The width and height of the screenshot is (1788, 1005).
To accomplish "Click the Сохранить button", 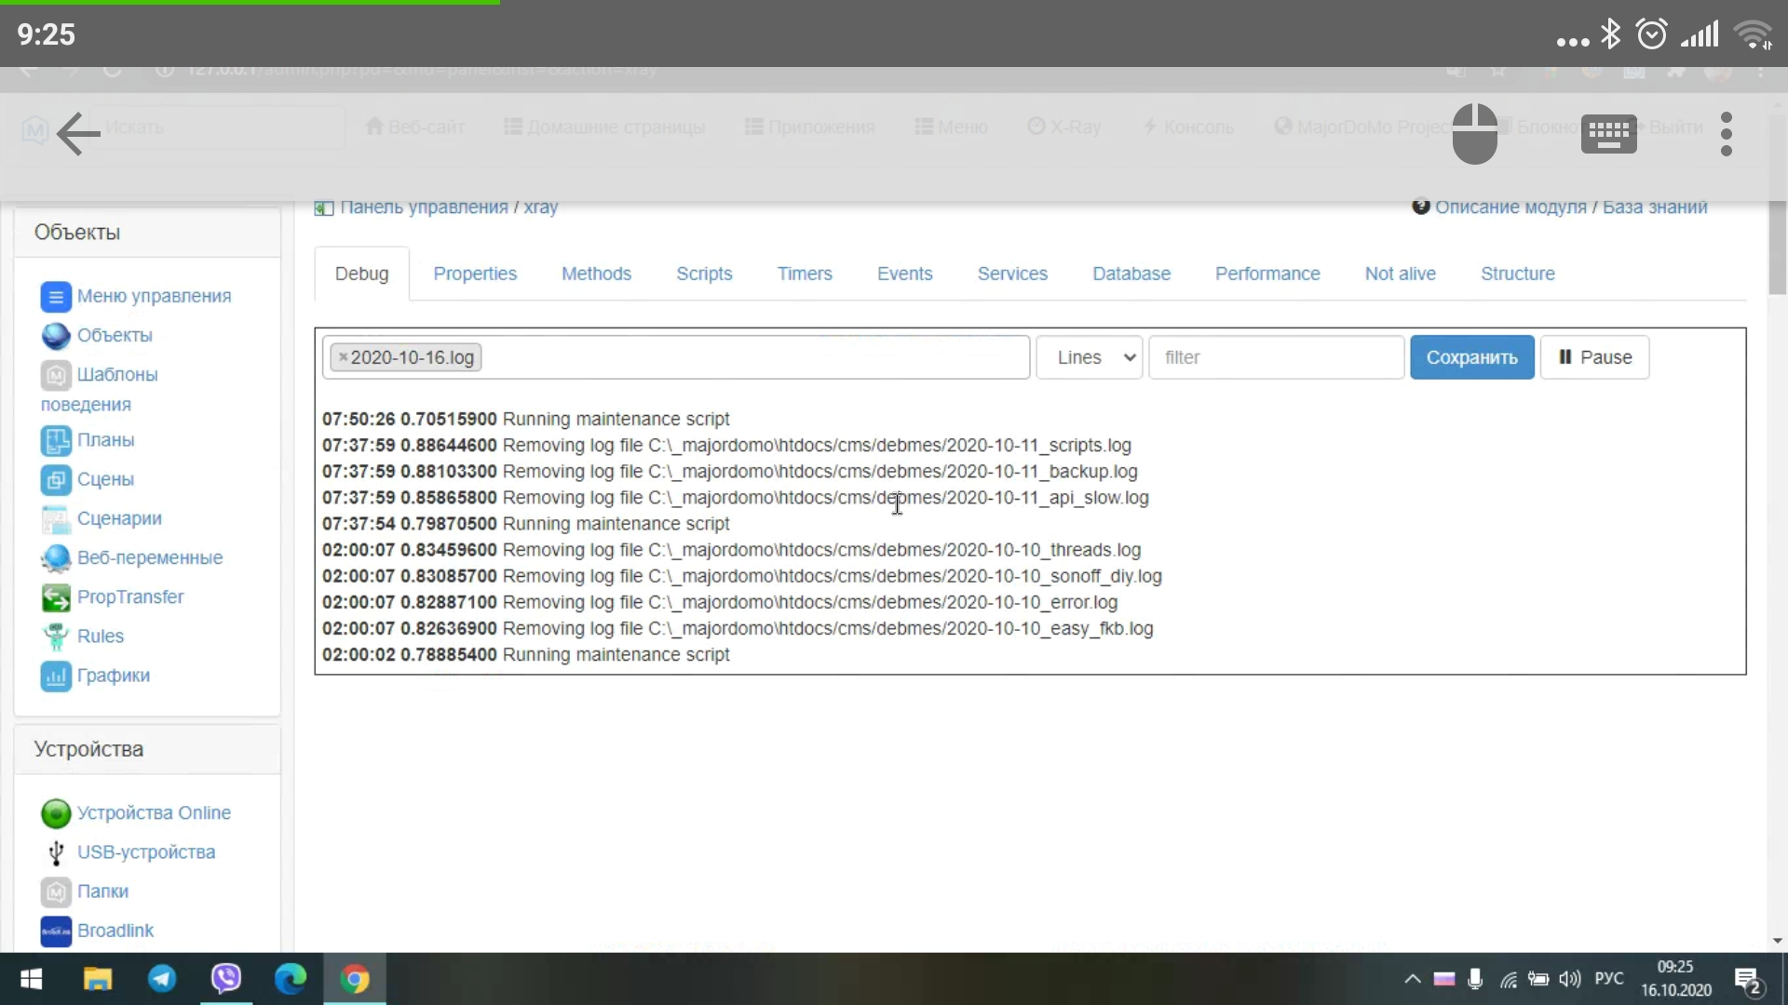I will point(1471,357).
